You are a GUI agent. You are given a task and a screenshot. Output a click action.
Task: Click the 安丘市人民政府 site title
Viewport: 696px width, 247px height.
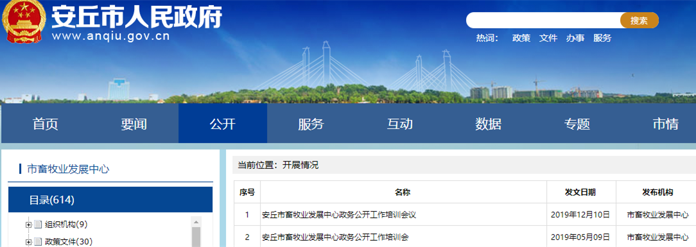click(136, 17)
